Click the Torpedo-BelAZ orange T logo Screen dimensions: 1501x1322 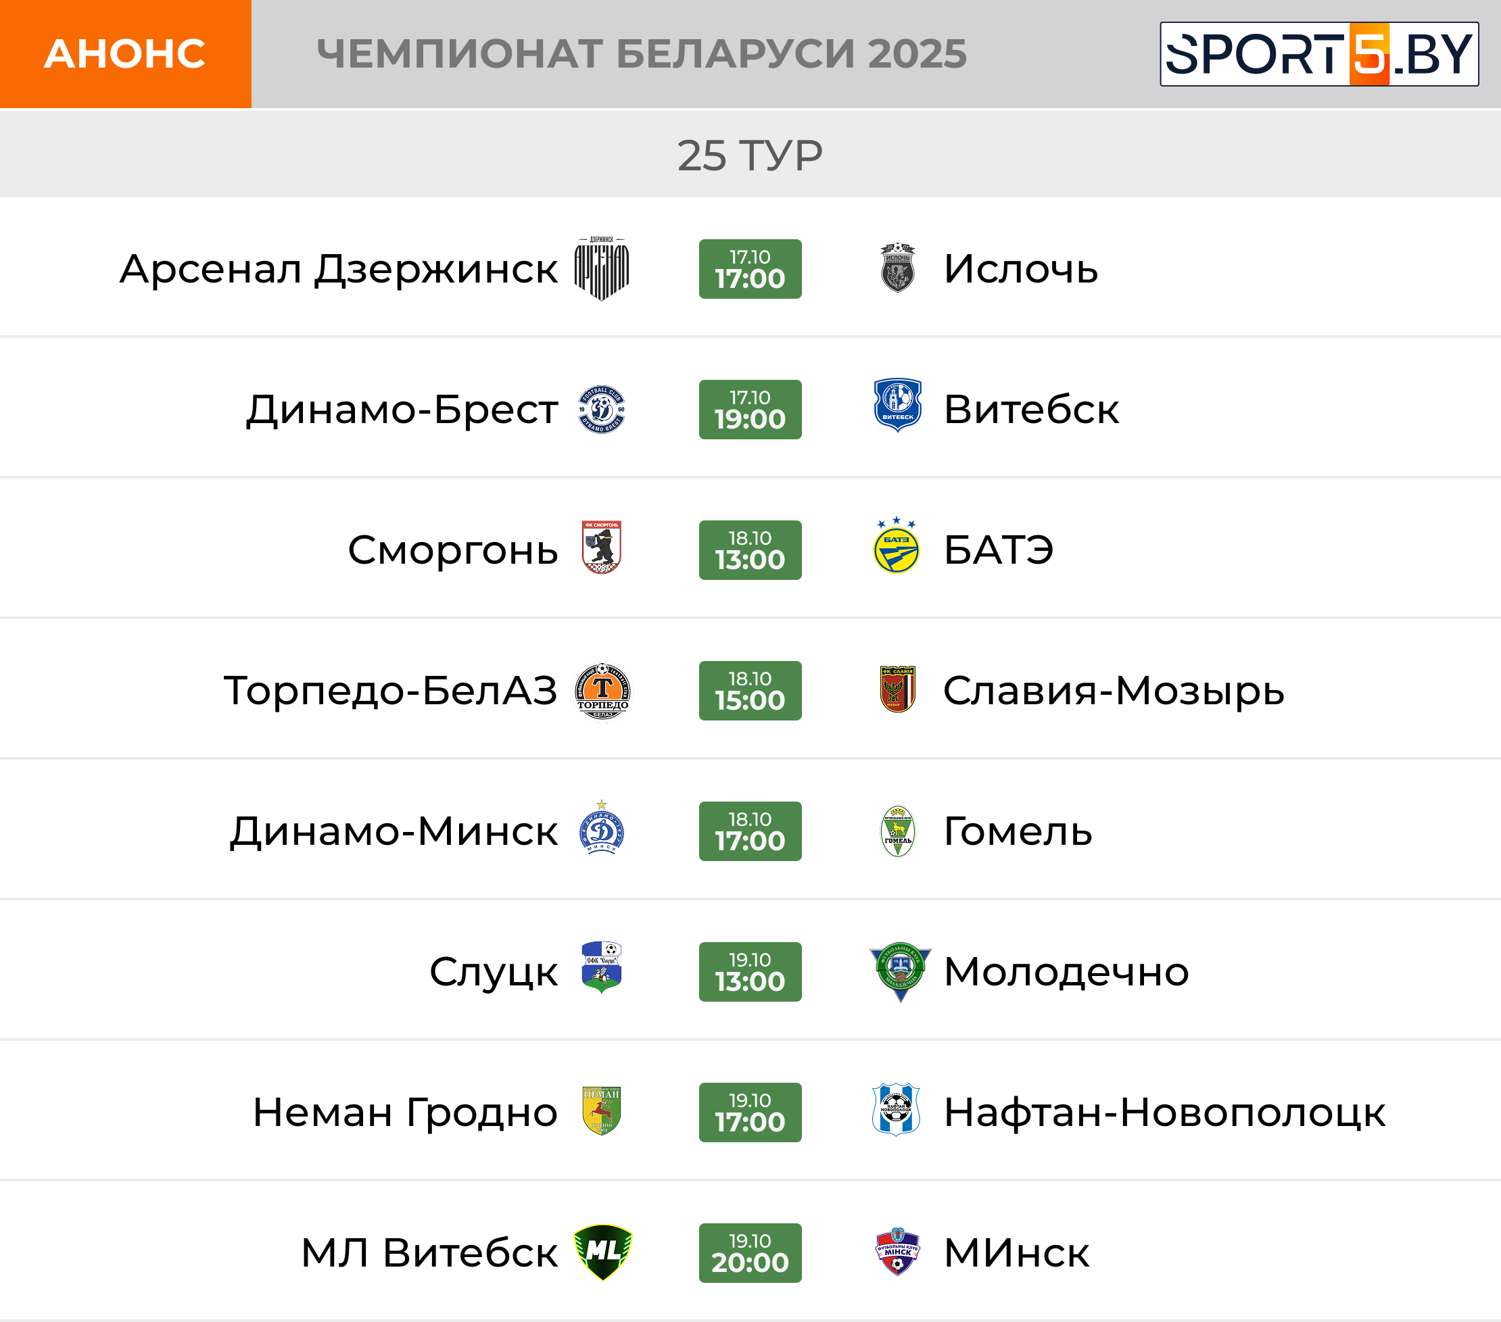(602, 691)
